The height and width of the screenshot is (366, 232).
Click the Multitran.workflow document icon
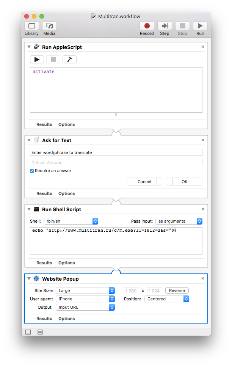(94, 16)
